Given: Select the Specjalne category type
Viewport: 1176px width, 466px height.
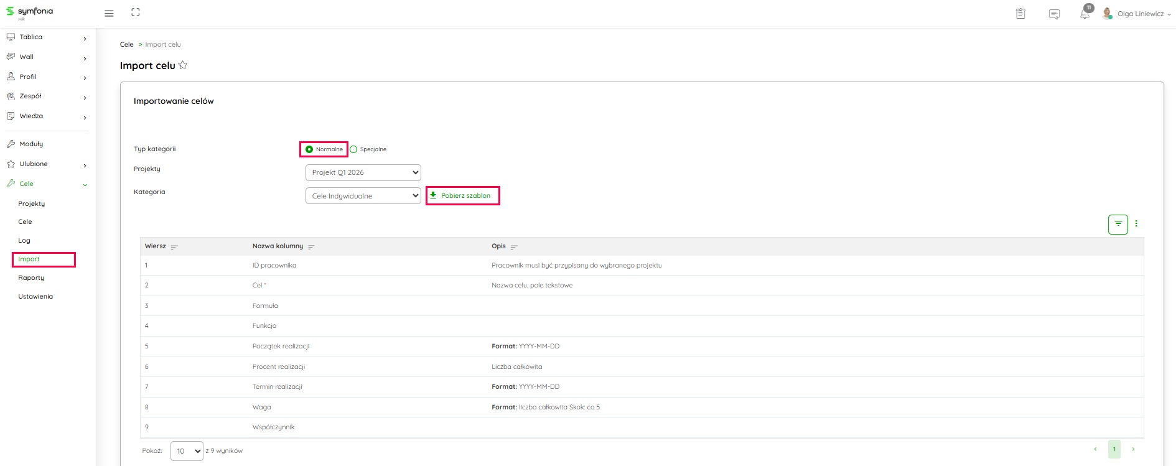Looking at the screenshot, I should [x=353, y=149].
